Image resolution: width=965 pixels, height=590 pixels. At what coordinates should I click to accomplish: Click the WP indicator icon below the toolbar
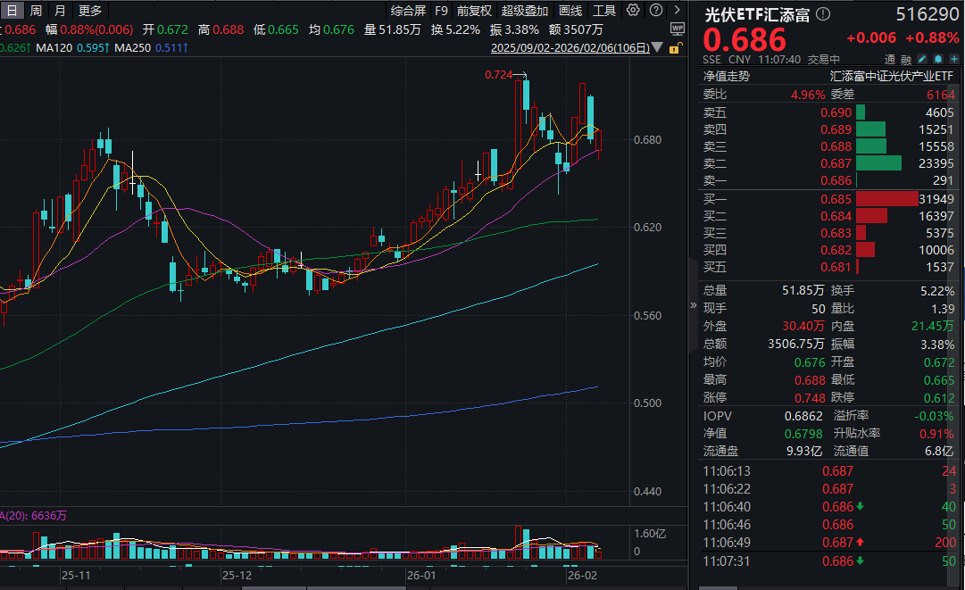(677, 29)
